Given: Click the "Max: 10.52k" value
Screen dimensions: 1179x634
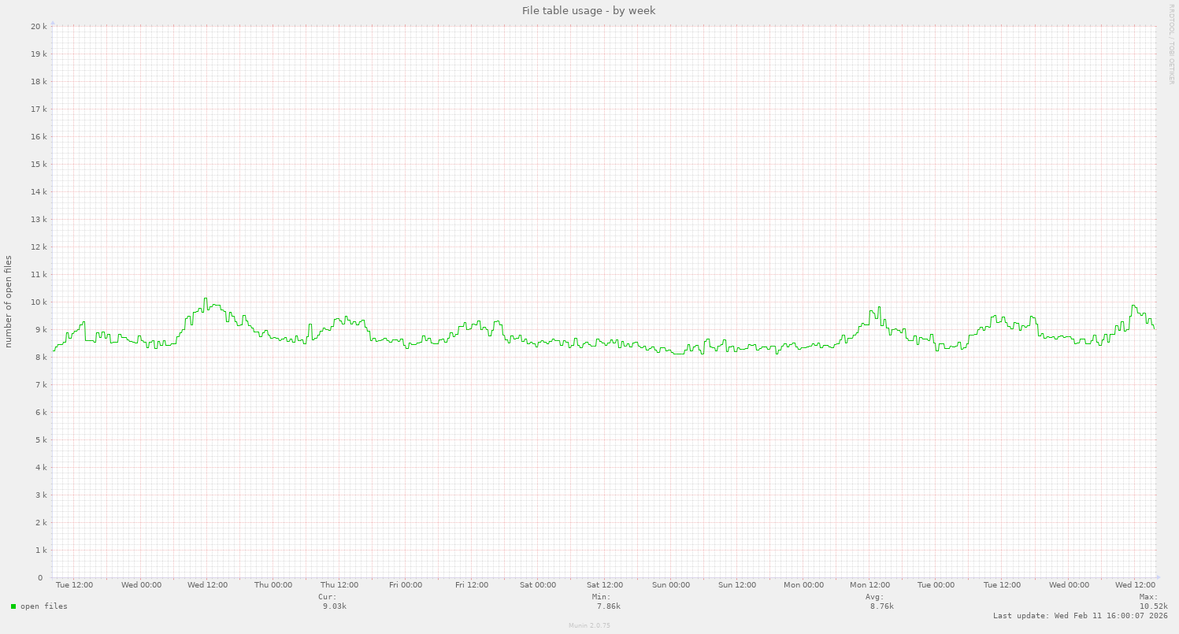Looking at the screenshot, I should point(1151,601).
